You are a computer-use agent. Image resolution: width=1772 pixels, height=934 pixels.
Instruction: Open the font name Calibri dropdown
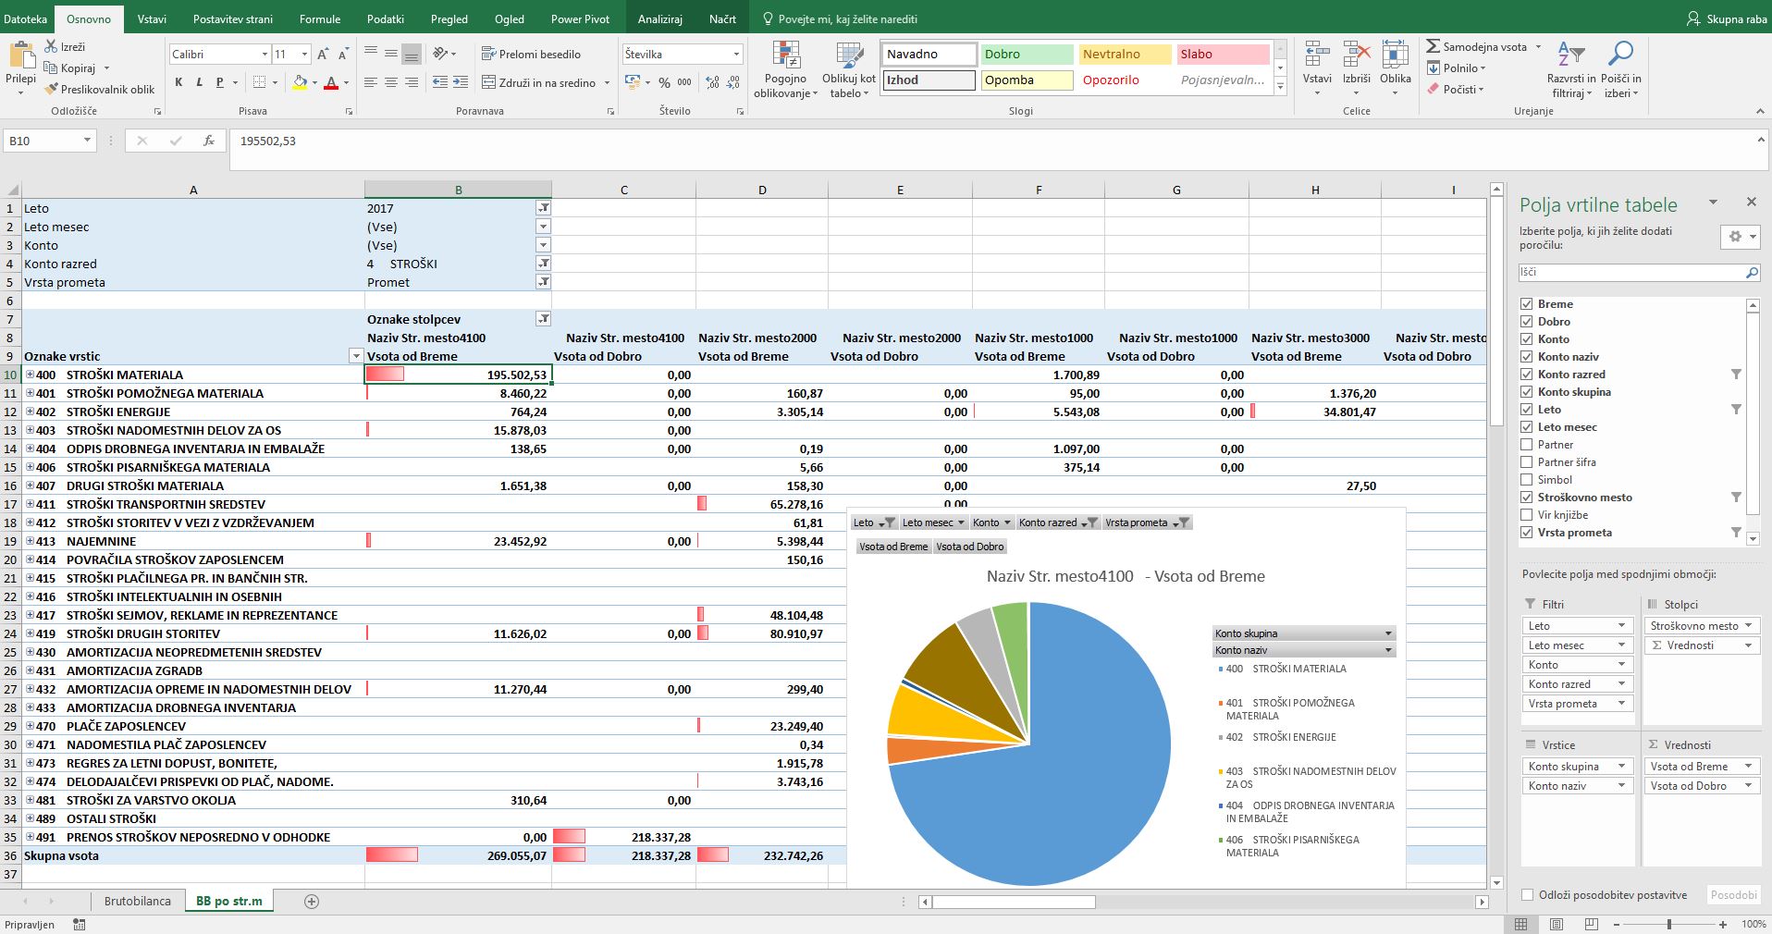[x=265, y=55]
